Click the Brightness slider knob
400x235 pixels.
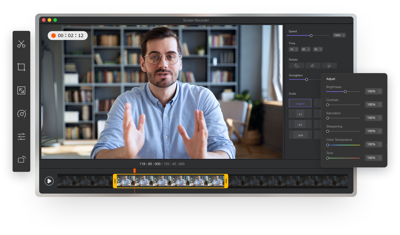(345, 92)
